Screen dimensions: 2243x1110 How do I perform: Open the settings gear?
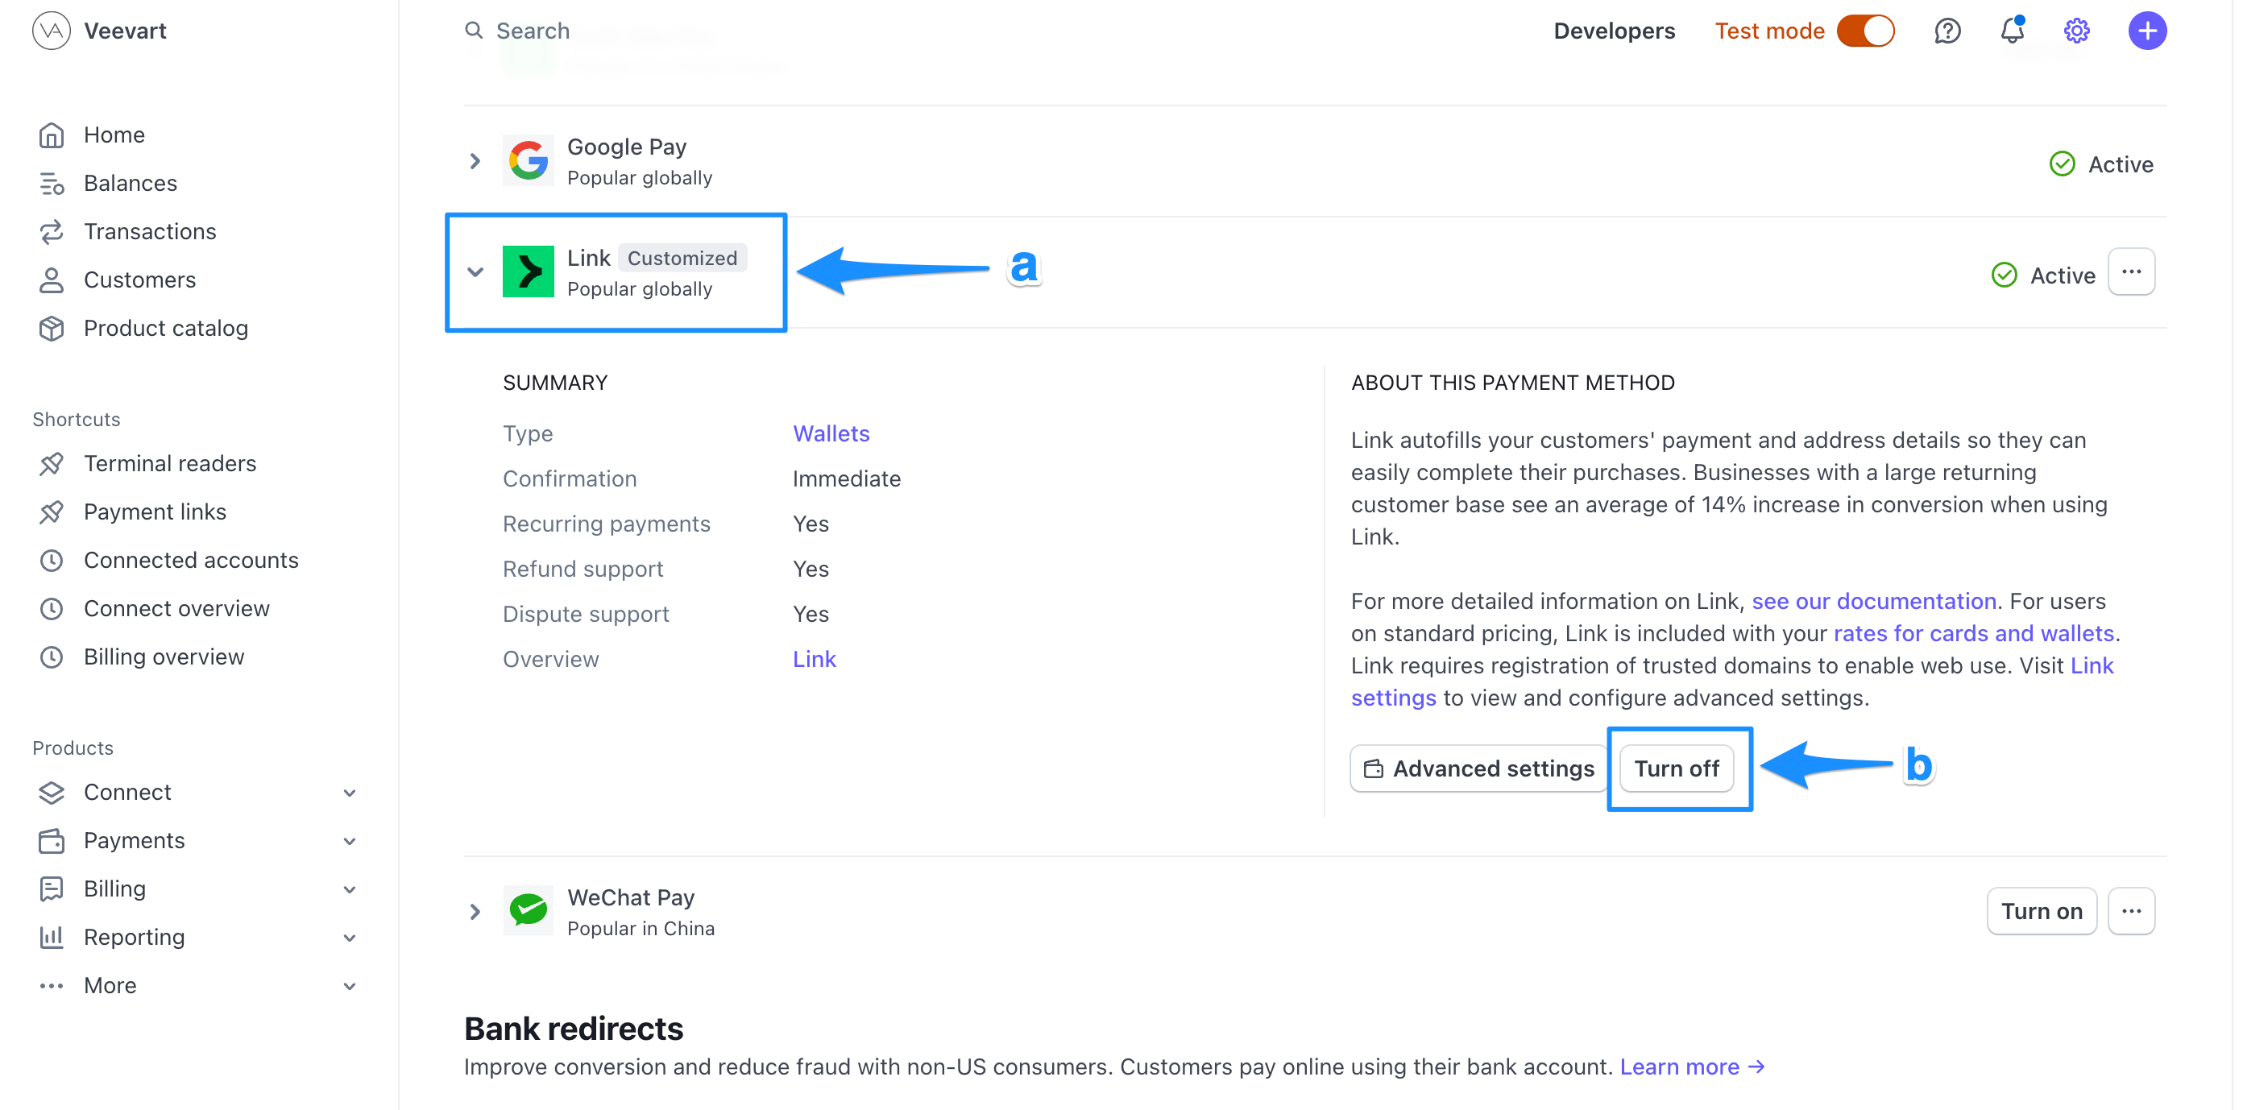pyautogui.click(x=2075, y=31)
